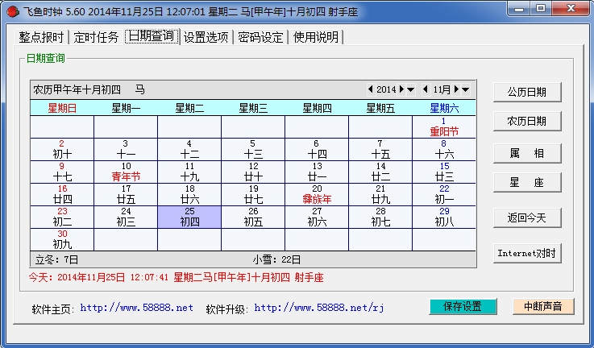Open the 设置选项 tab

(x=206, y=37)
